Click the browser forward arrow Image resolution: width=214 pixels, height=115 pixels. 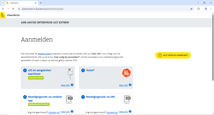coord(8,9)
